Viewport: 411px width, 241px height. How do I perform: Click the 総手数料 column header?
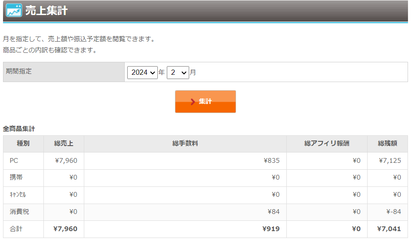point(185,143)
